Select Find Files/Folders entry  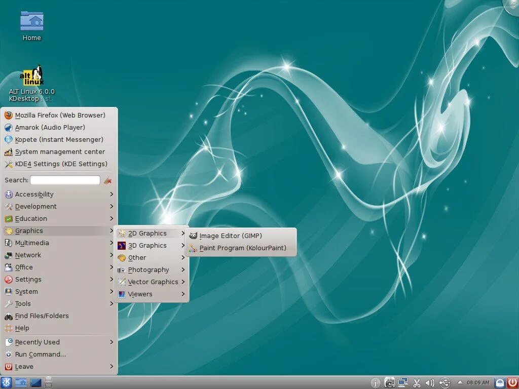(59, 316)
